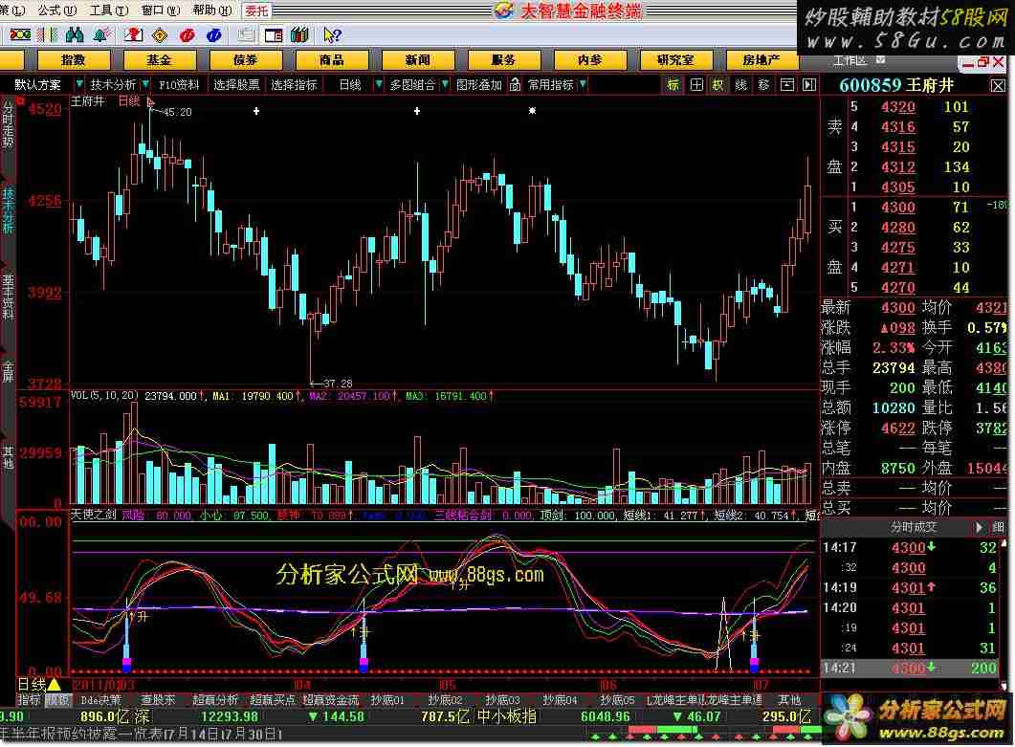1015x747 pixels.
Task: Click the red-green bars toolbar icon
Action: pyautogui.click(x=47, y=35)
